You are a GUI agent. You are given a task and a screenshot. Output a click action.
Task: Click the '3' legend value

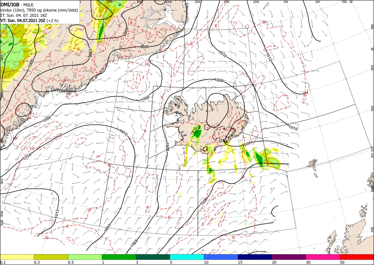click(x=137, y=262)
